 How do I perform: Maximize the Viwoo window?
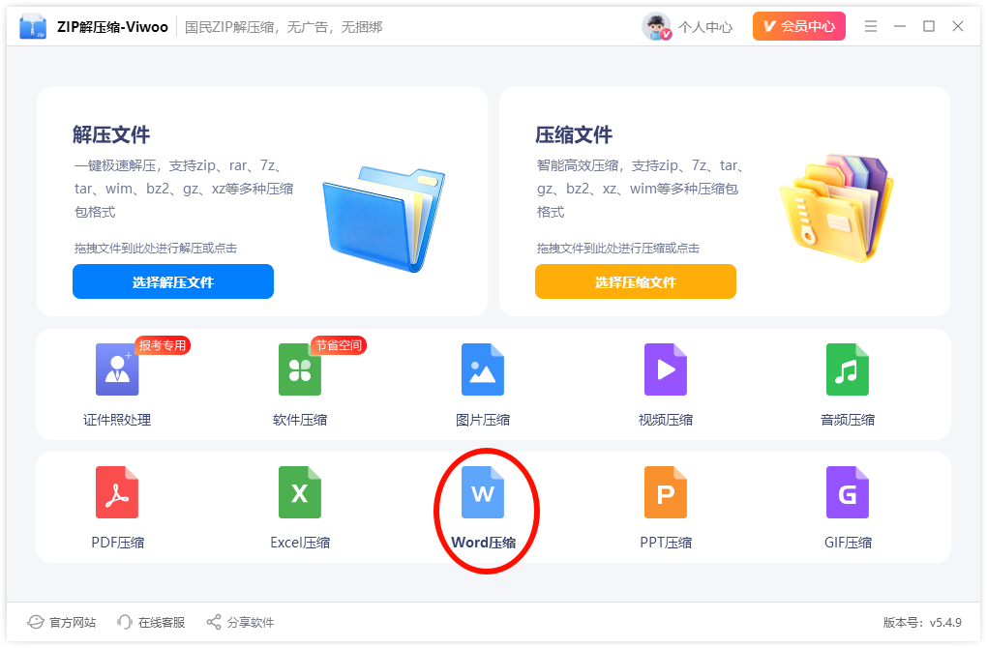click(x=929, y=26)
